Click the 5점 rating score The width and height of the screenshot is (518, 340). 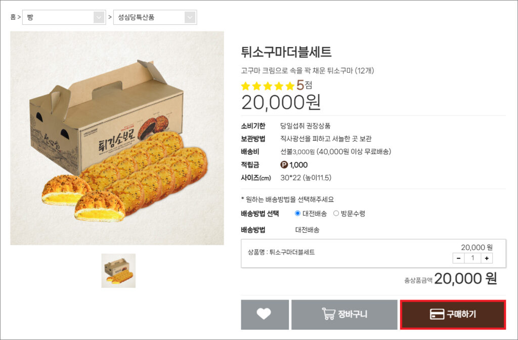[304, 85]
